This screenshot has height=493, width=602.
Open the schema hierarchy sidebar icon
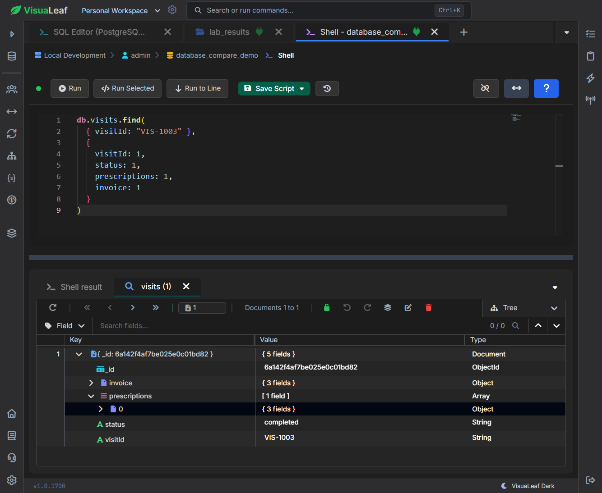12,156
